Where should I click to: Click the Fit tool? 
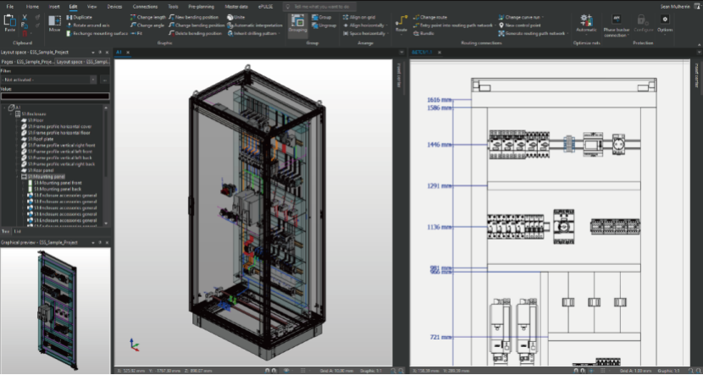coord(136,34)
